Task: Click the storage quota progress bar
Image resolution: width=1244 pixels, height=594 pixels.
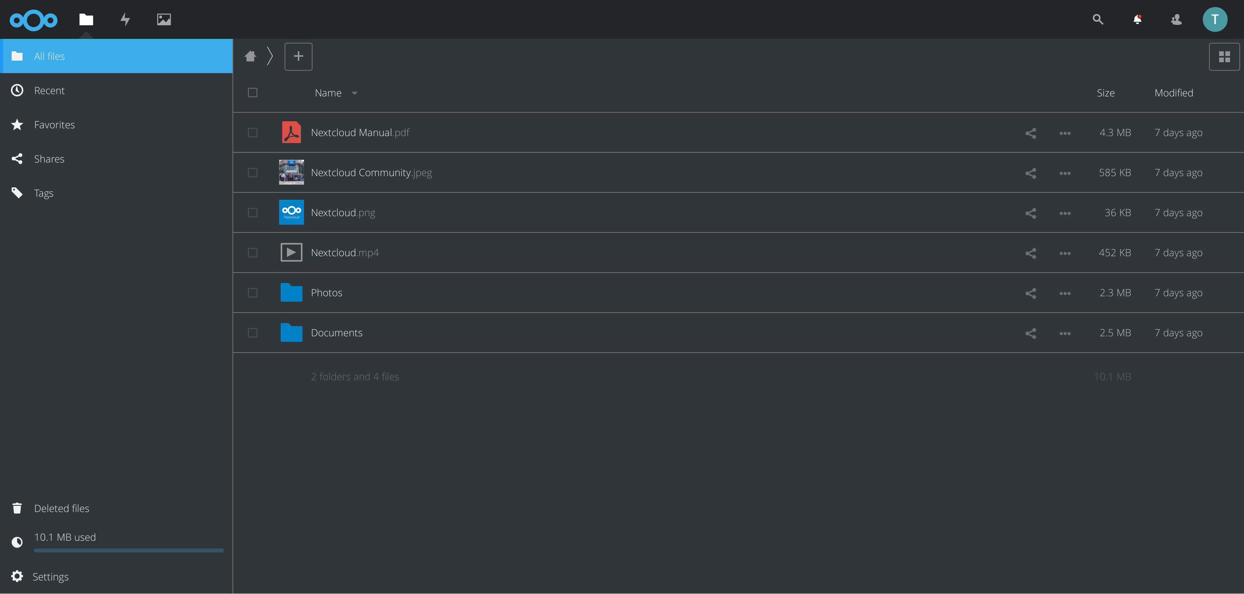Action: pos(129,550)
